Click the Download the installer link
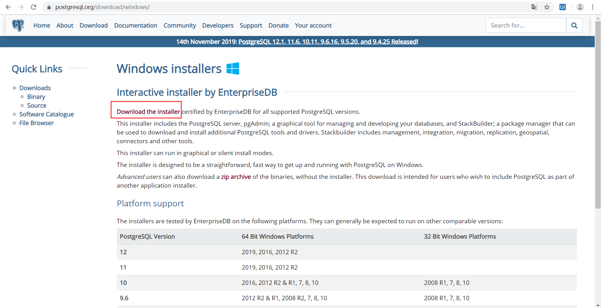The image size is (601, 308). (x=148, y=112)
